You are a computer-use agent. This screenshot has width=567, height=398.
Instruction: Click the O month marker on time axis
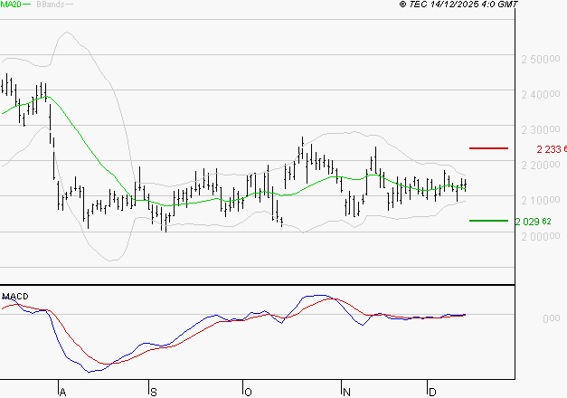point(248,393)
